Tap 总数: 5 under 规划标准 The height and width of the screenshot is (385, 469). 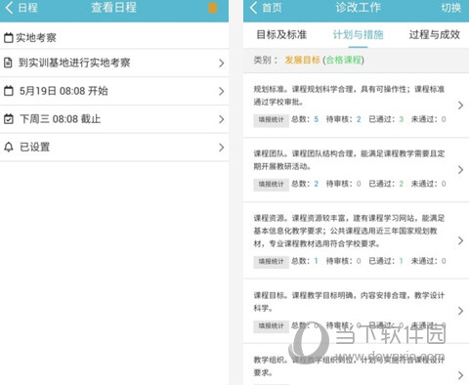305,119
